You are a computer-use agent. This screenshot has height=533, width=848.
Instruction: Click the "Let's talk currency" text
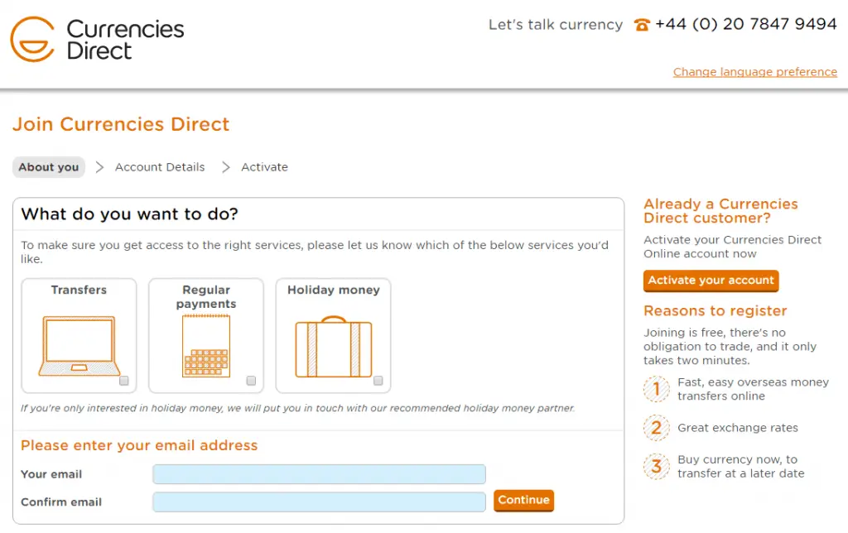pyautogui.click(x=556, y=25)
